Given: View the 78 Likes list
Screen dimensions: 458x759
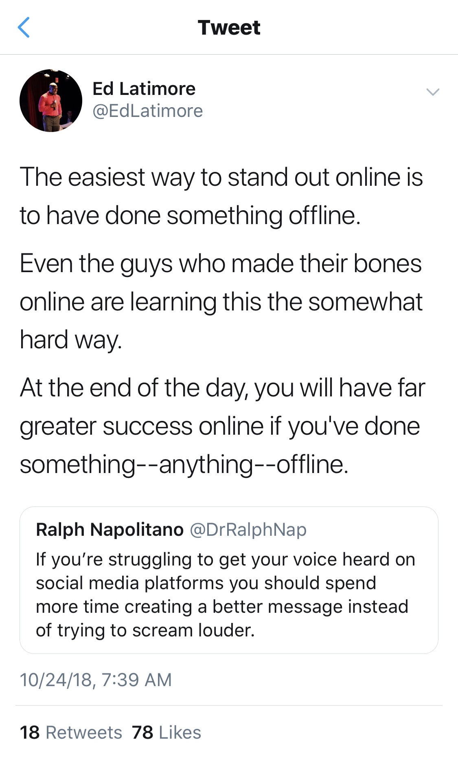Looking at the screenshot, I should pos(167,732).
